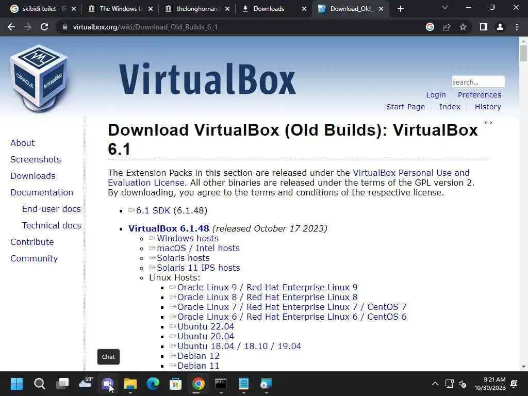Close the Download_Old tab
528x396 pixels.
click(x=381, y=9)
